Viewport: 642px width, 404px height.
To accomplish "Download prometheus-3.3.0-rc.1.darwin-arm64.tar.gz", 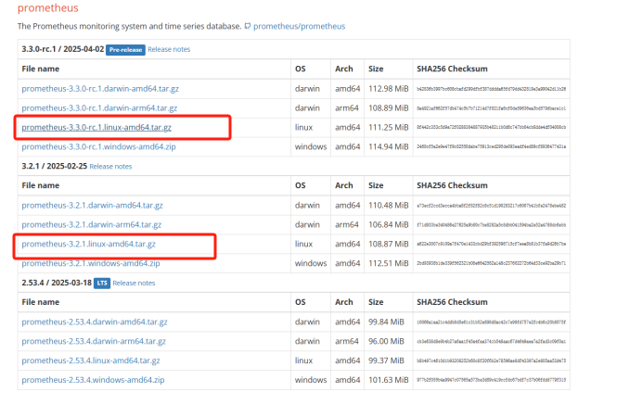I will coord(99,108).
